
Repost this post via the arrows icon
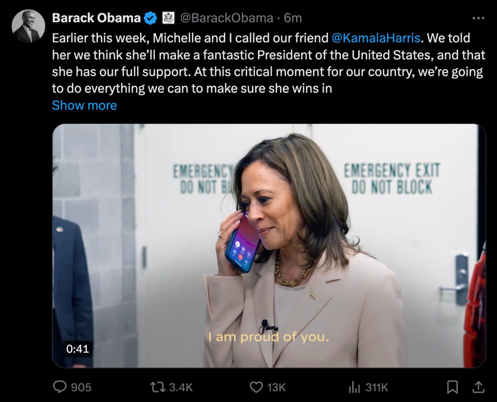[x=158, y=387]
